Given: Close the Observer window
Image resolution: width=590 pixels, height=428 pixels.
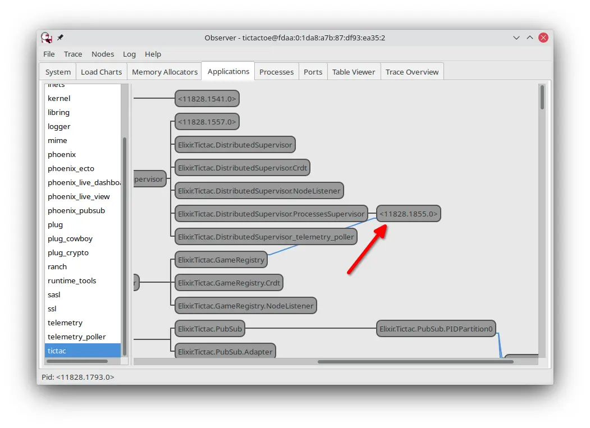Looking at the screenshot, I should [x=543, y=38].
